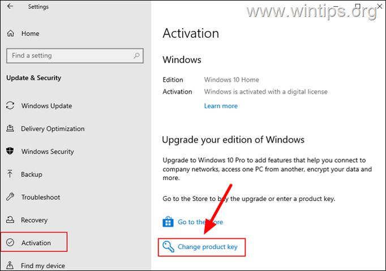Go back using the Settings back arrow
This screenshot has width=386, height=271.
point(10,6)
